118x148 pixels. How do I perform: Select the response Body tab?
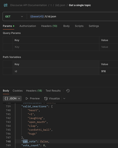(x=6, y=91)
